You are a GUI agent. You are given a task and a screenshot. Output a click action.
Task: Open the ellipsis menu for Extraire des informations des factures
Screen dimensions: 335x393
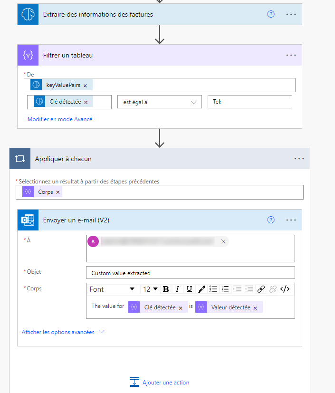[291, 14]
